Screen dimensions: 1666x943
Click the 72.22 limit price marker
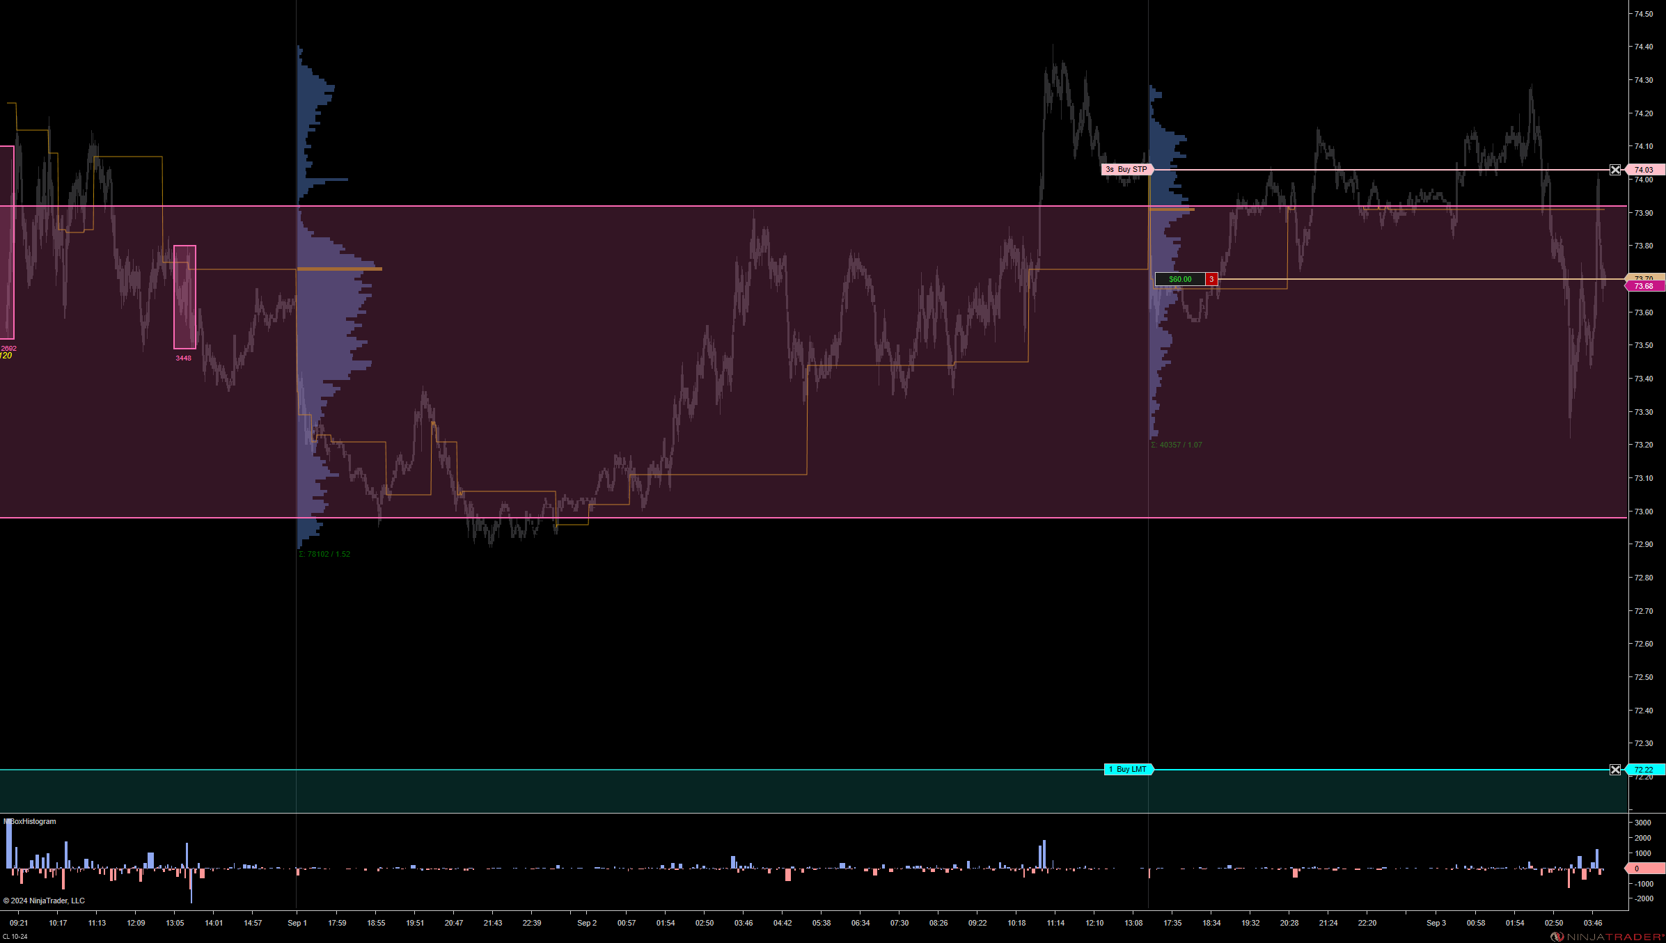(x=1644, y=769)
